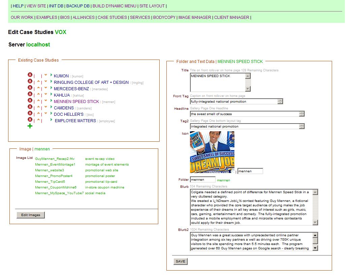355x278 pixels.
Task: Delete the KUMON case study
Action: [x=30, y=75]
